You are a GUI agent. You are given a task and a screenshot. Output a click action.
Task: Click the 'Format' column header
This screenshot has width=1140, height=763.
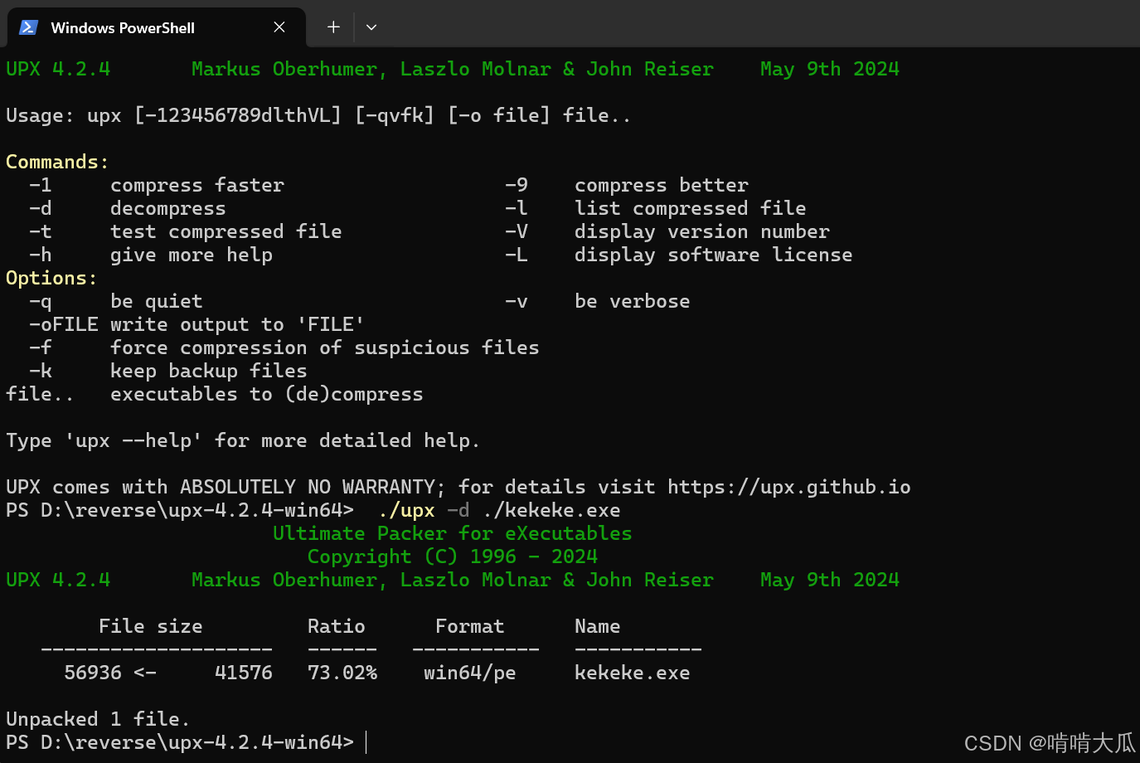470,626
